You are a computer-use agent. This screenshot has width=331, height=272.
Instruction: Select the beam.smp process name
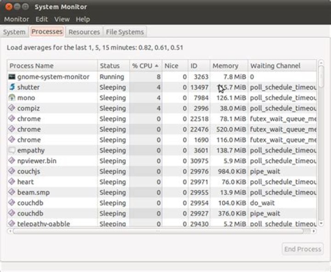click(x=34, y=192)
